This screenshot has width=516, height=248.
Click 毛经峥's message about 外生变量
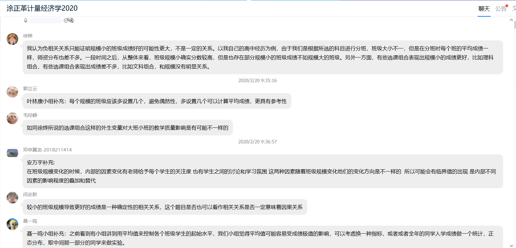[x=127, y=128]
